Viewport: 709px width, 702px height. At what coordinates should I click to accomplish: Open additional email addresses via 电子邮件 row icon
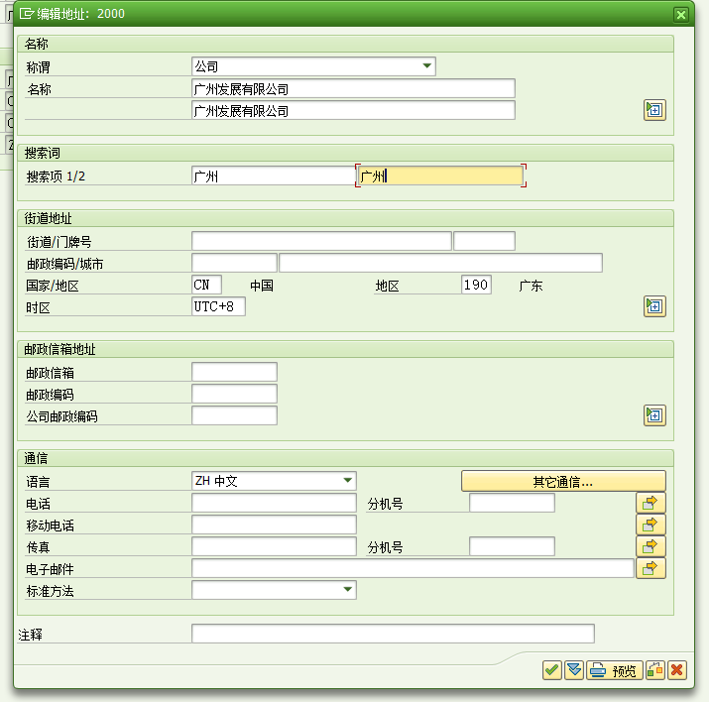[x=650, y=568]
